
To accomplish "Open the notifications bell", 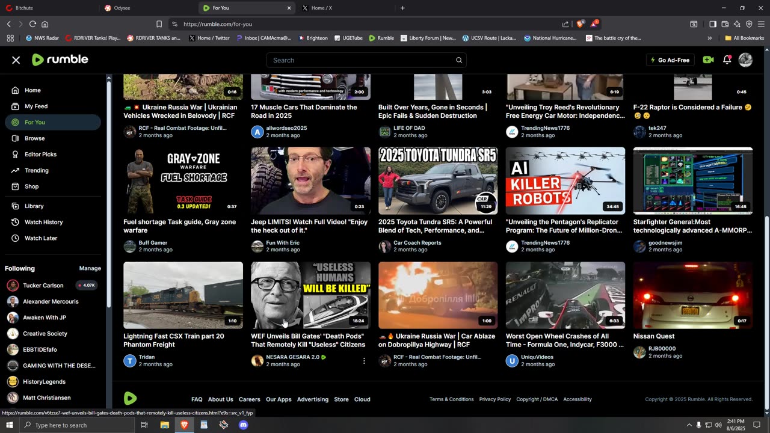I will (x=727, y=60).
